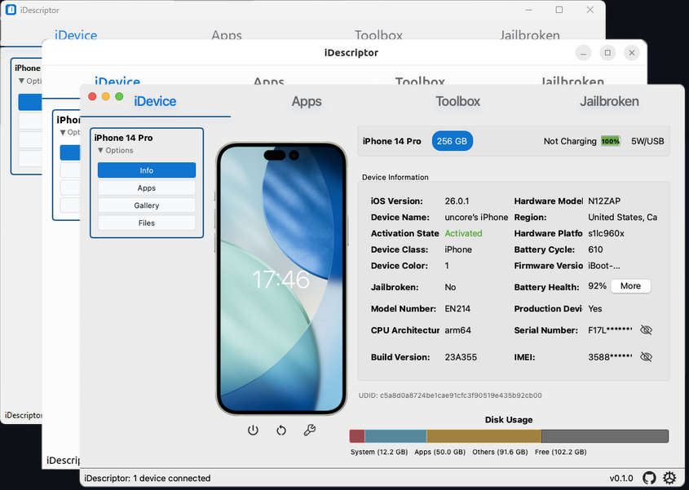Screen dimensions: 689x490
Task: Close the middle iDescriptor window
Action: coord(632,53)
